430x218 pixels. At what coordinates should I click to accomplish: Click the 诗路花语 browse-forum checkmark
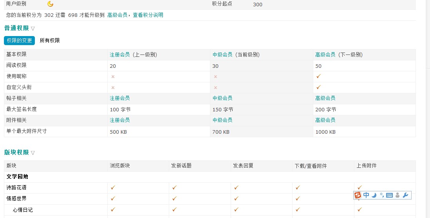(113, 188)
